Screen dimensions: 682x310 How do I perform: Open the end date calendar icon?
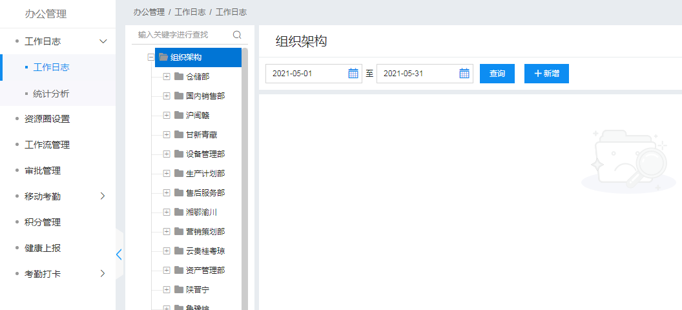464,74
